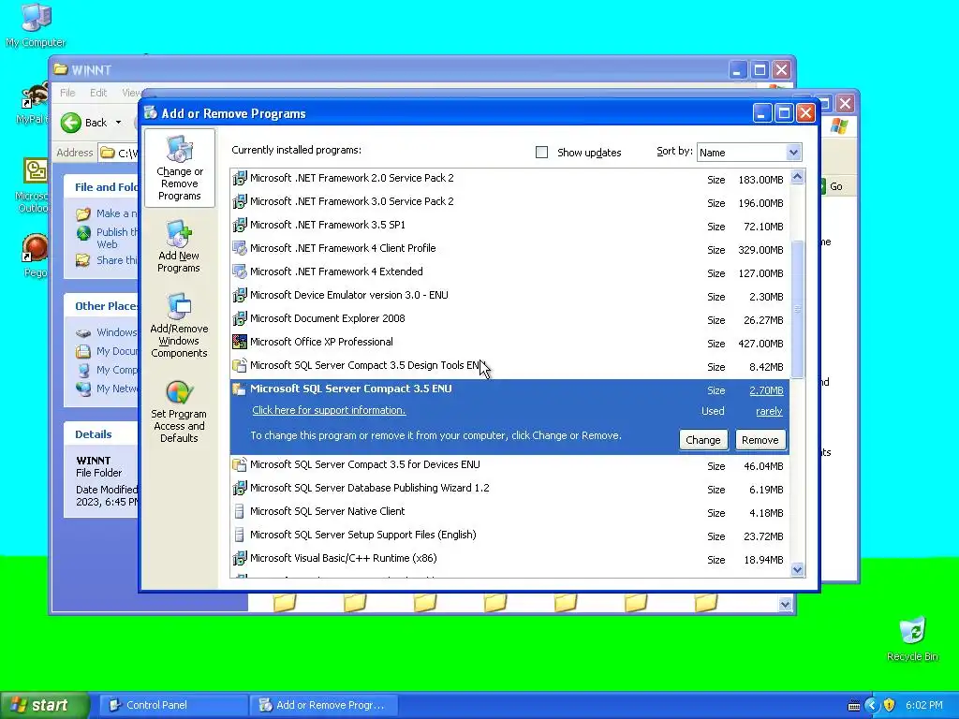Click SQL Server Setup Support Files icon

tap(240, 535)
